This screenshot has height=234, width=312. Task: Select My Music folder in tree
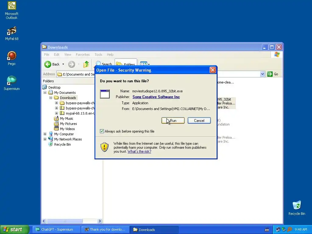pos(66,119)
